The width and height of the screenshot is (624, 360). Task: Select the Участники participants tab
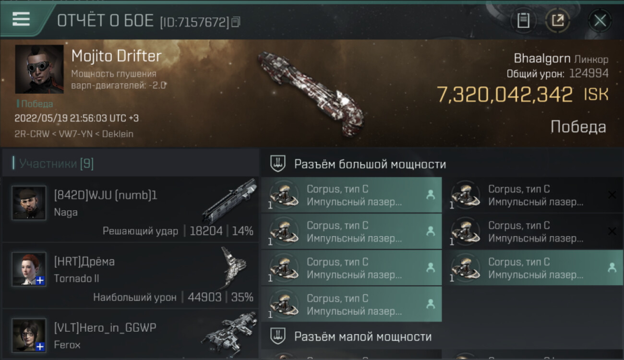56,164
